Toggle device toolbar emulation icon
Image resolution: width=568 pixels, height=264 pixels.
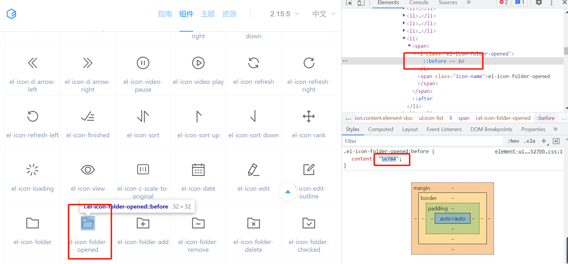pyautogui.click(x=361, y=3)
